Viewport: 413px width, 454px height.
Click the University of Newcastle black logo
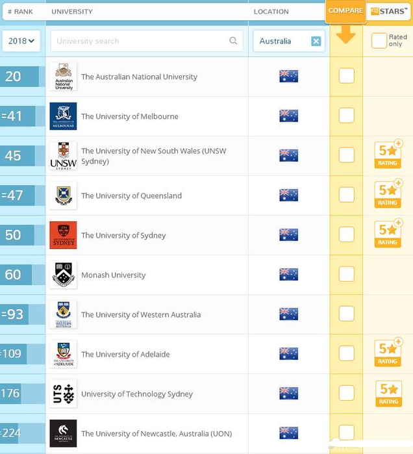63,433
